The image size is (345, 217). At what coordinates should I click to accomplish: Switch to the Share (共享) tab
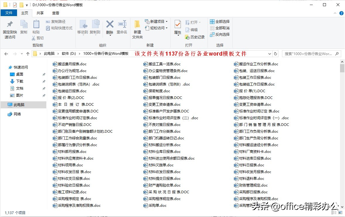40,13
